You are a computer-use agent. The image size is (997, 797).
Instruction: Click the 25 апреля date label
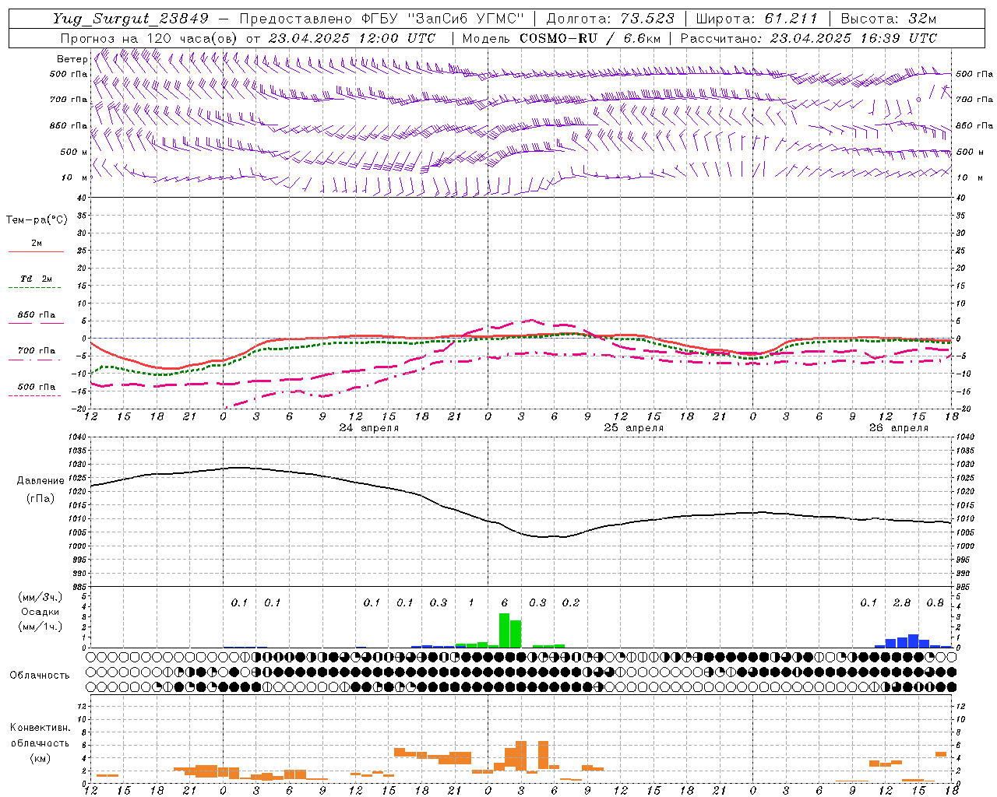coord(634,428)
